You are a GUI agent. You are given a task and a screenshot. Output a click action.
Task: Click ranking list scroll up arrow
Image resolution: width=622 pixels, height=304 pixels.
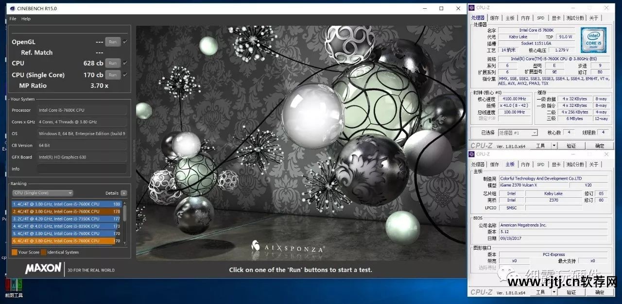[125, 203]
